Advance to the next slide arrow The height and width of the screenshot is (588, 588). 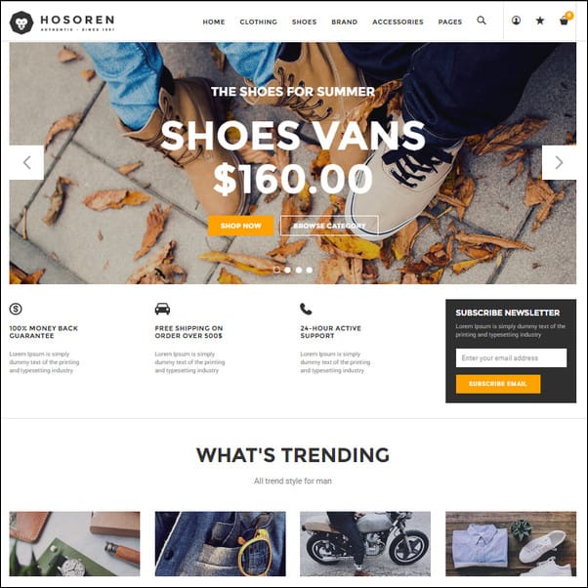pos(559,162)
